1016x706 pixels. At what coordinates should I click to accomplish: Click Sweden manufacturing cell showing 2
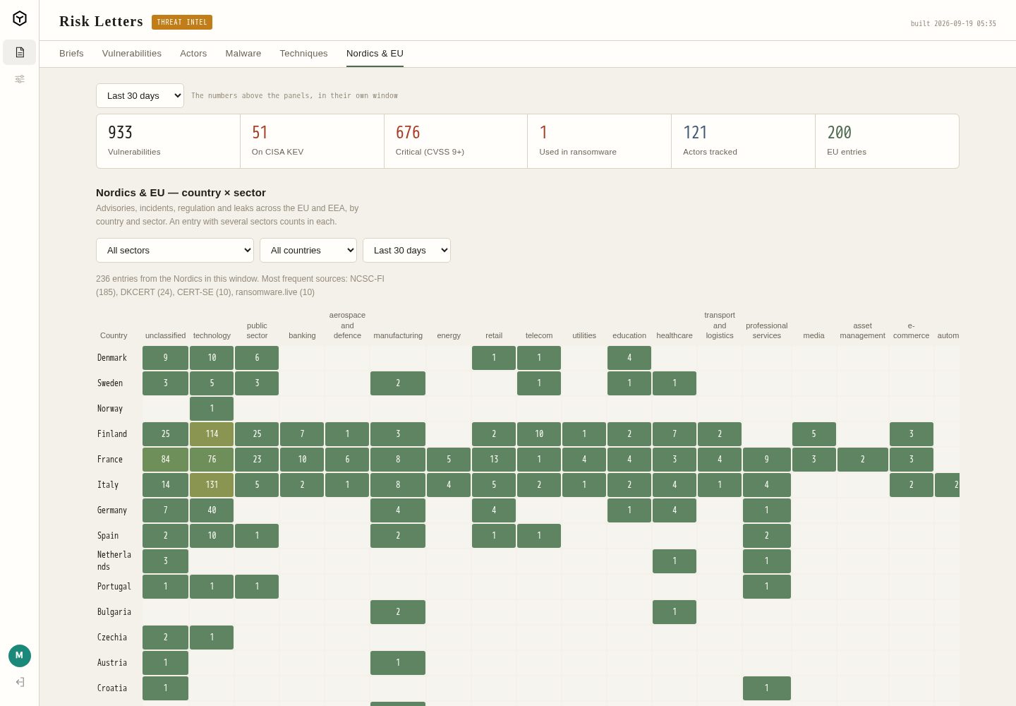pyautogui.click(x=398, y=383)
